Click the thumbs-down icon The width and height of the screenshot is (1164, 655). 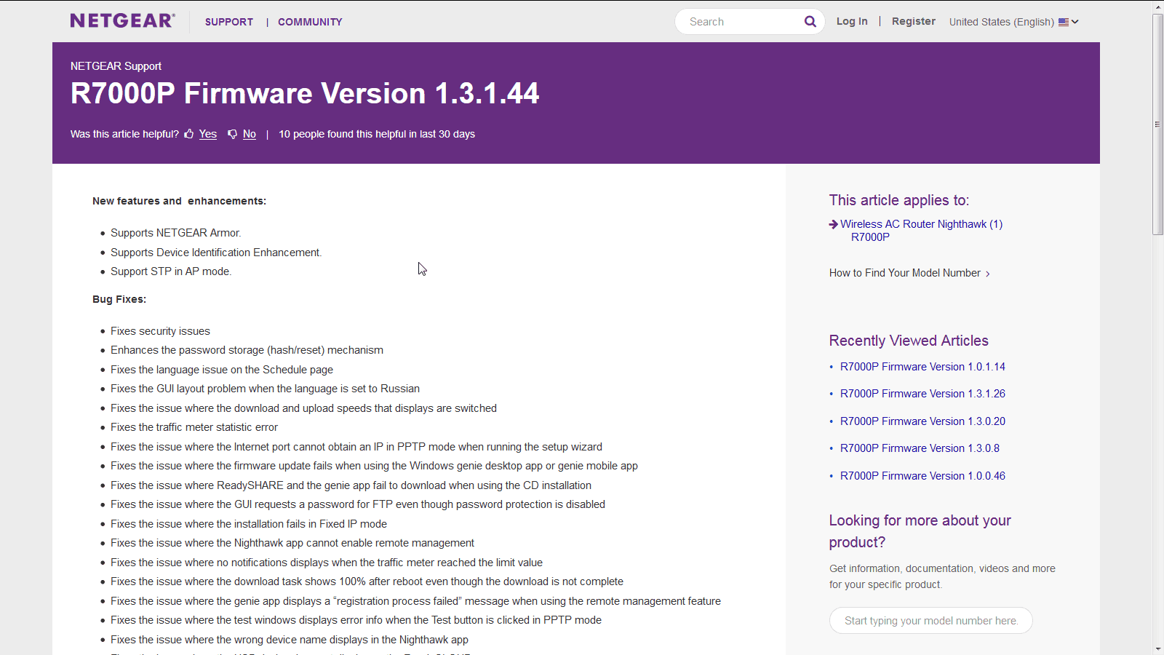pos(233,134)
